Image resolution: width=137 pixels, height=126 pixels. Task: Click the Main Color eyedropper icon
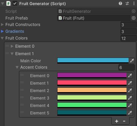point(132,61)
